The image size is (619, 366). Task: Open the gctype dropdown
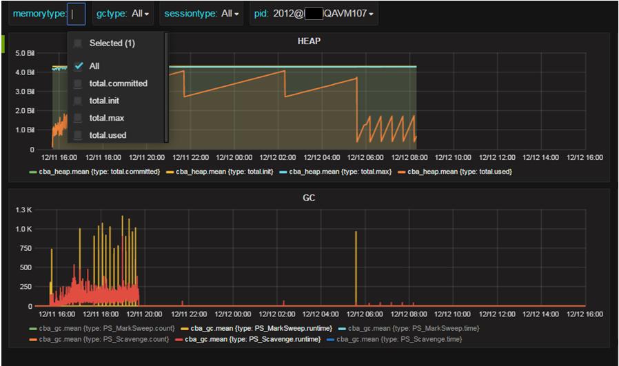[123, 13]
